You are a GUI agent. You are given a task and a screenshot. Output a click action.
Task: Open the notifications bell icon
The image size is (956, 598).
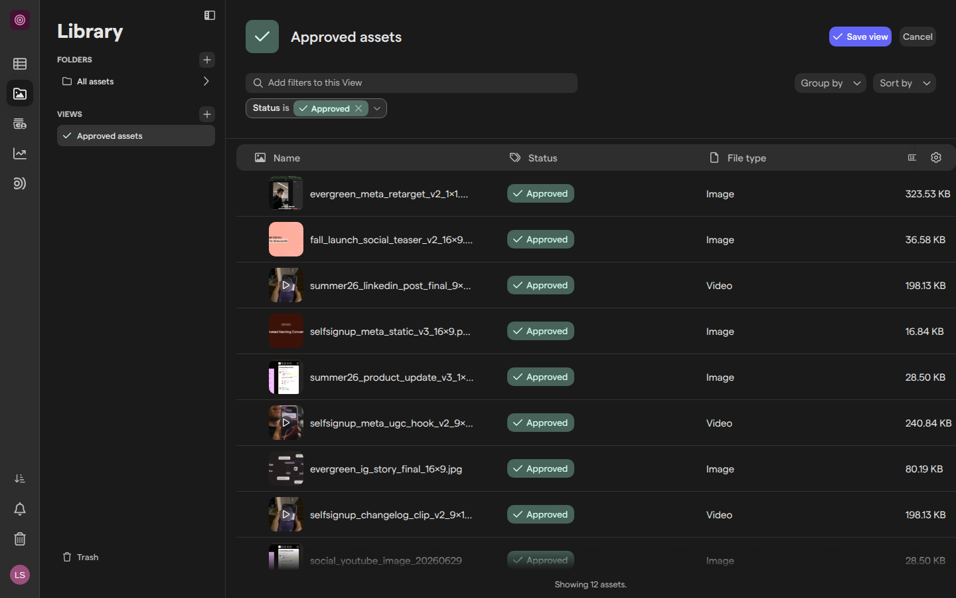tap(20, 509)
